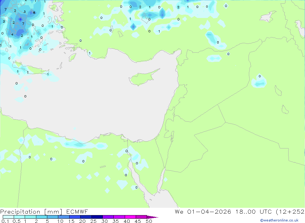Click the precipitation value '4' on map
The width and height of the screenshot is (305, 223).
pyautogui.click(x=12, y=35)
